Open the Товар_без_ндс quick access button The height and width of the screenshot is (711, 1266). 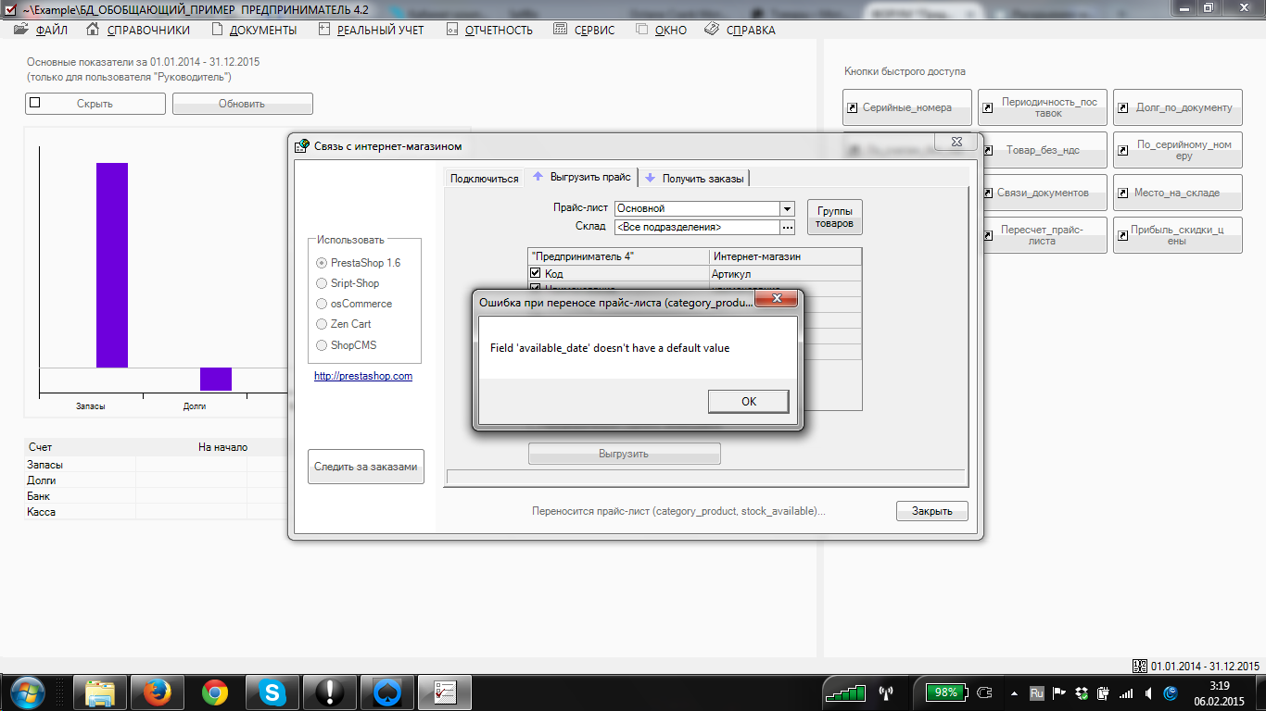(1043, 150)
